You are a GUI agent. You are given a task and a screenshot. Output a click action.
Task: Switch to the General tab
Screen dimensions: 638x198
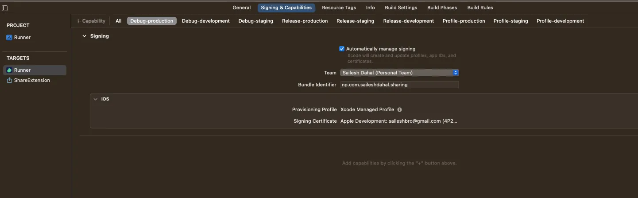click(x=242, y=8)
